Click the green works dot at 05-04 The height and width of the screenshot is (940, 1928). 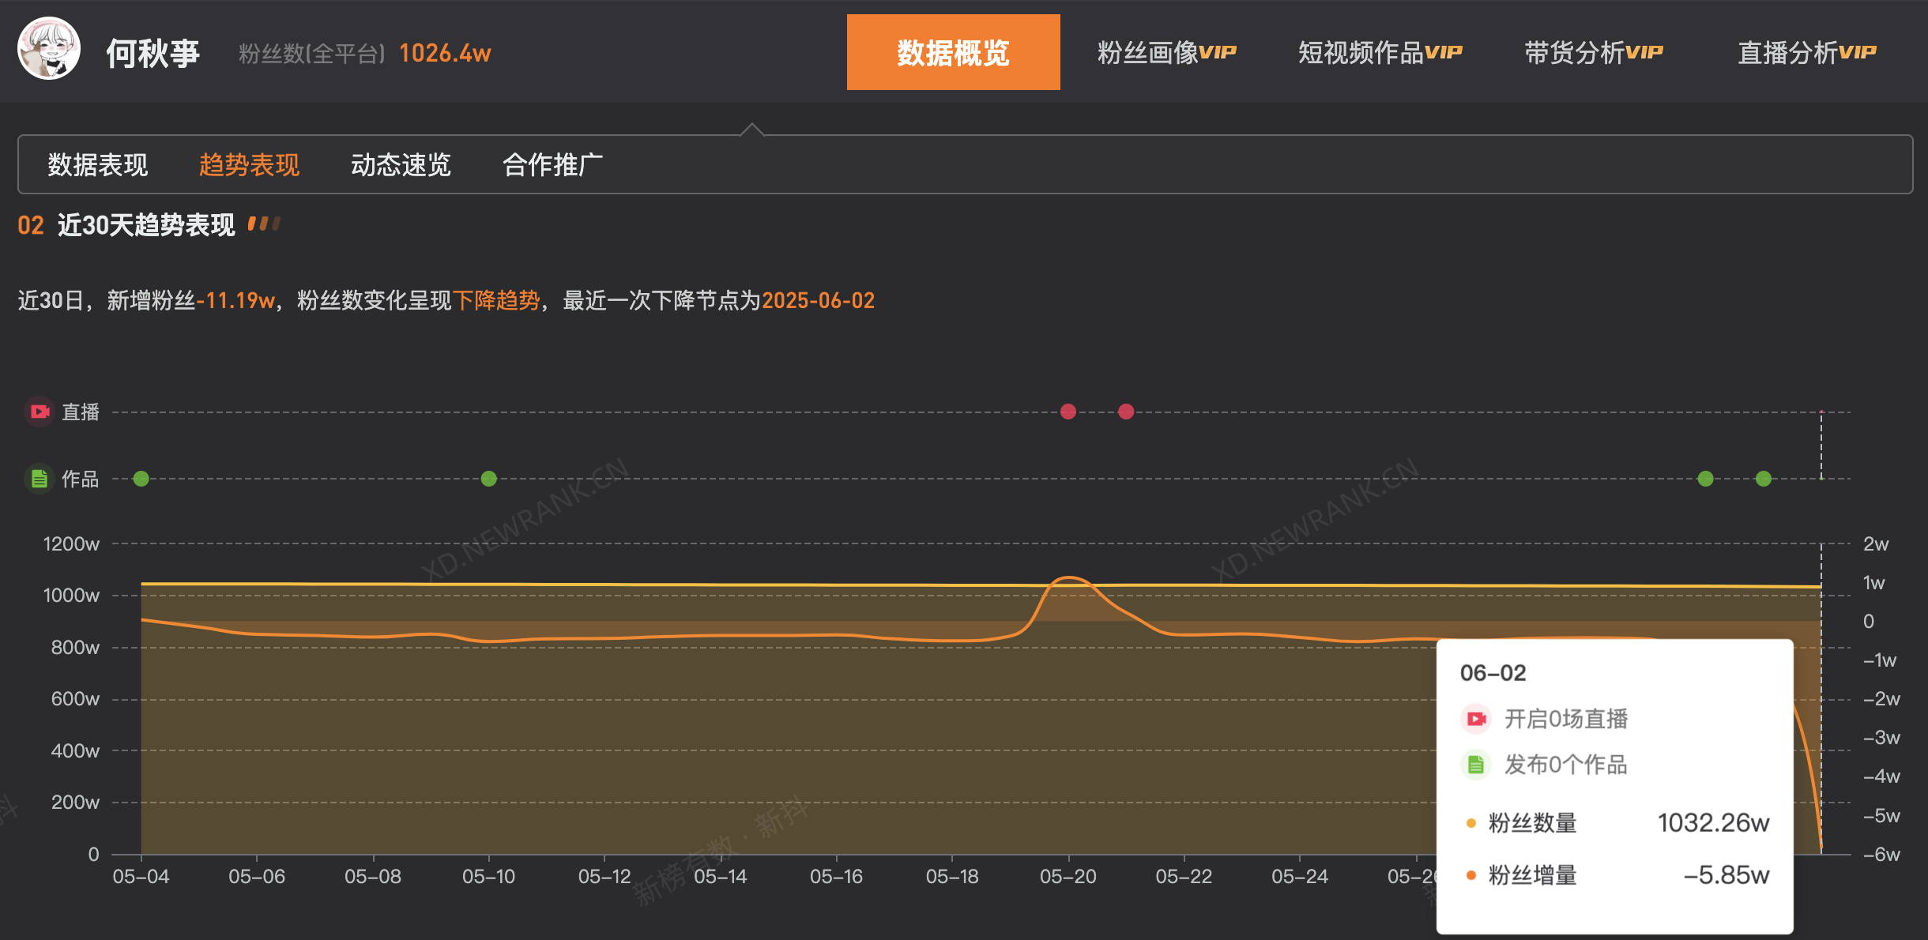tap(141, 479)
